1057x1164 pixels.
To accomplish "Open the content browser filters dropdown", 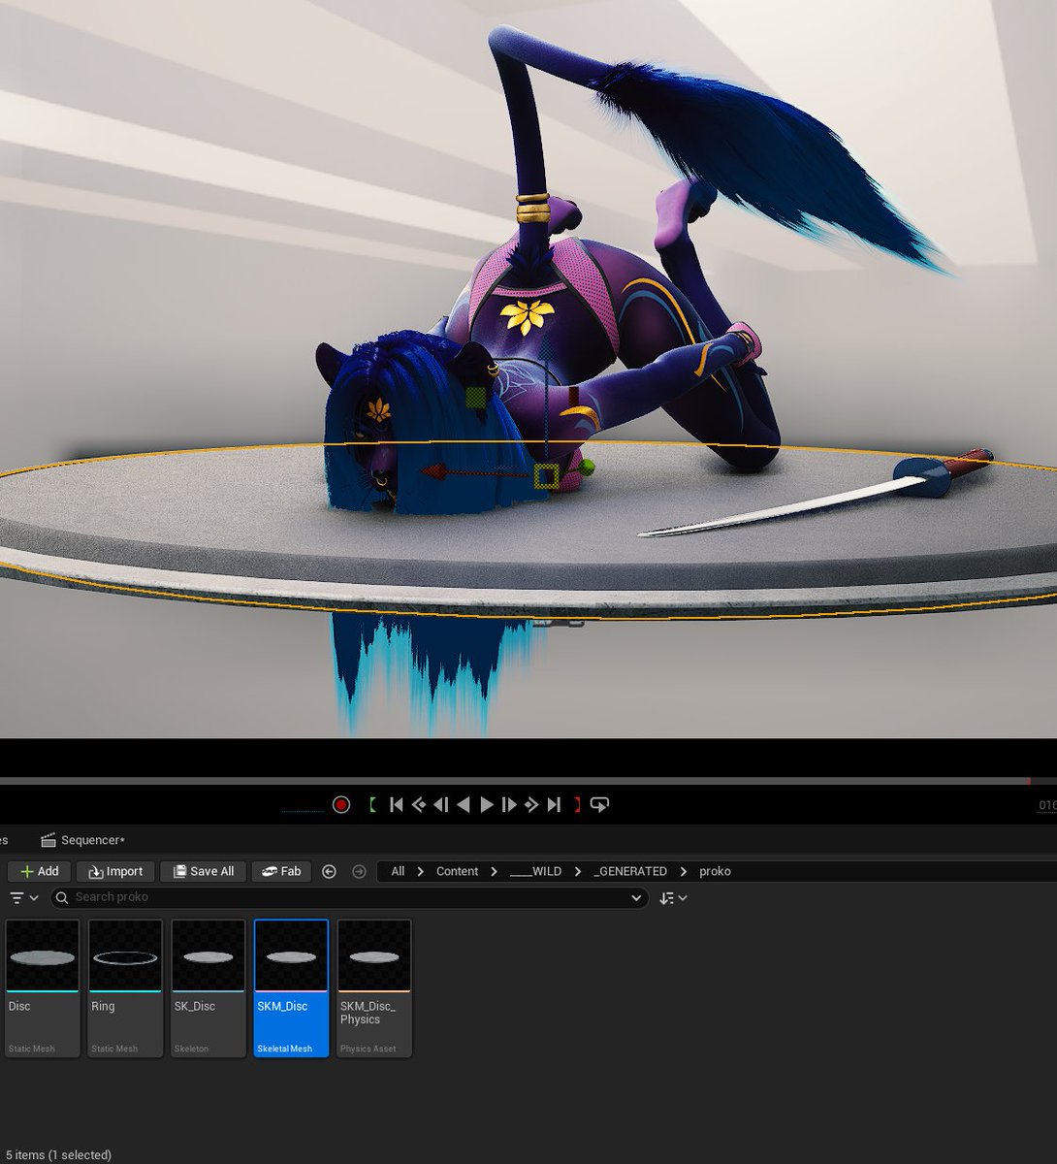I will 23,897.
